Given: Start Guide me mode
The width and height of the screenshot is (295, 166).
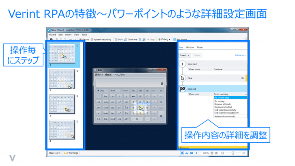Looking at the screenshot, I should [131, 39].
